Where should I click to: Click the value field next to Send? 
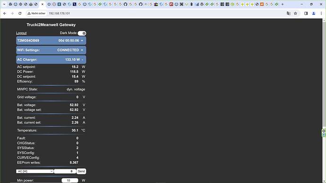[65, 171]
